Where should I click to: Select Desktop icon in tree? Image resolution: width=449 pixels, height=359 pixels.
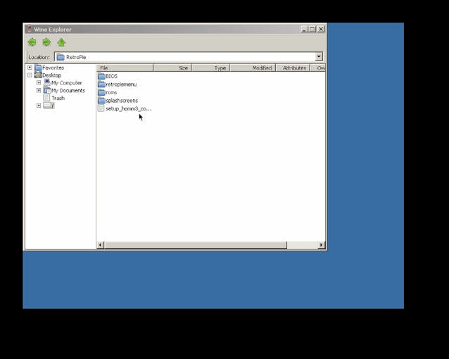tap(38, 75)
